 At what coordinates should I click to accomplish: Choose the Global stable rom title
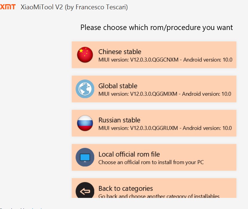tap(118, 86)
